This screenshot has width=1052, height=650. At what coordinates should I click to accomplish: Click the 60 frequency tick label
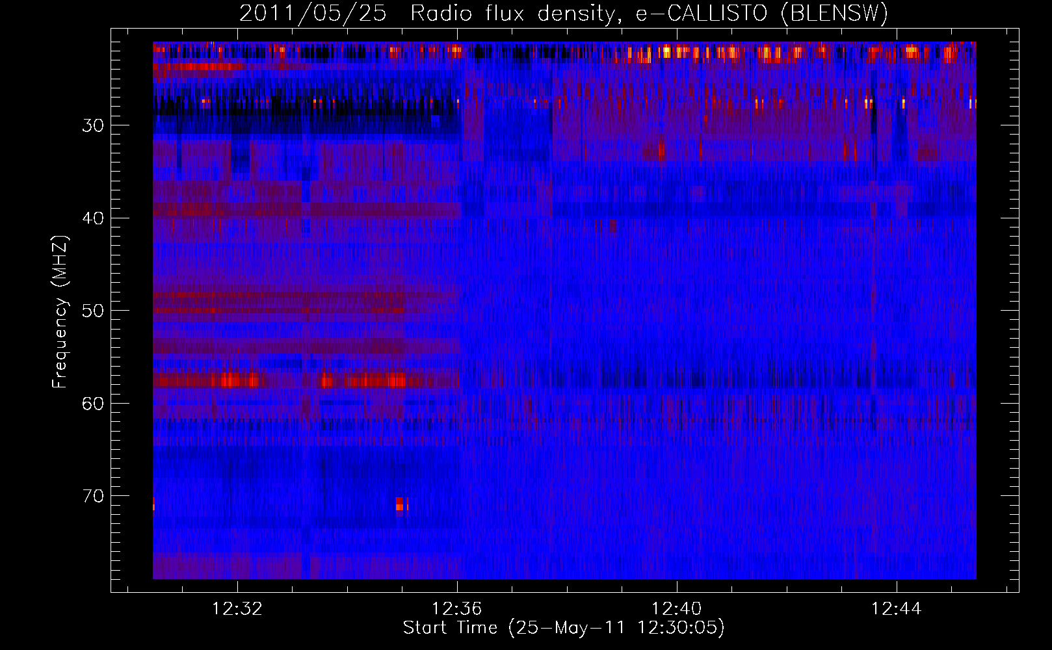click(x=93, y=404)
